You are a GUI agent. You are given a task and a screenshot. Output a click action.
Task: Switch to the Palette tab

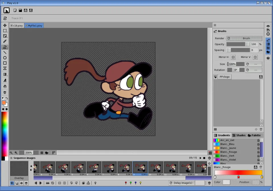(x=254, y=135)
